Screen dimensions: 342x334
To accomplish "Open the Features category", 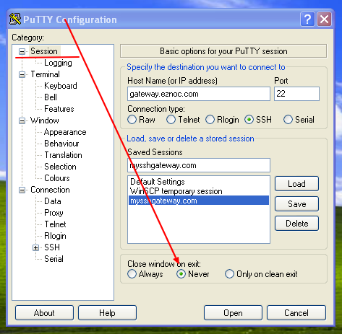I will click(x=59, y=109).
